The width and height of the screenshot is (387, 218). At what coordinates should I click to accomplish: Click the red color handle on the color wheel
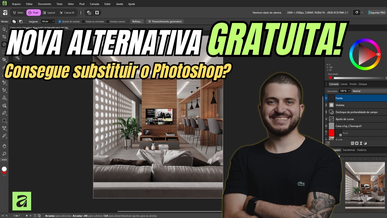click(378, 54)
